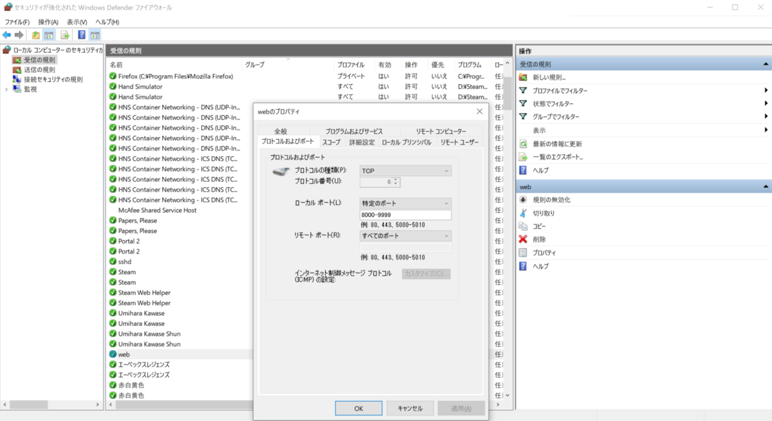
Task: Switch to the 全般 tab
Action: pos(280,131)
